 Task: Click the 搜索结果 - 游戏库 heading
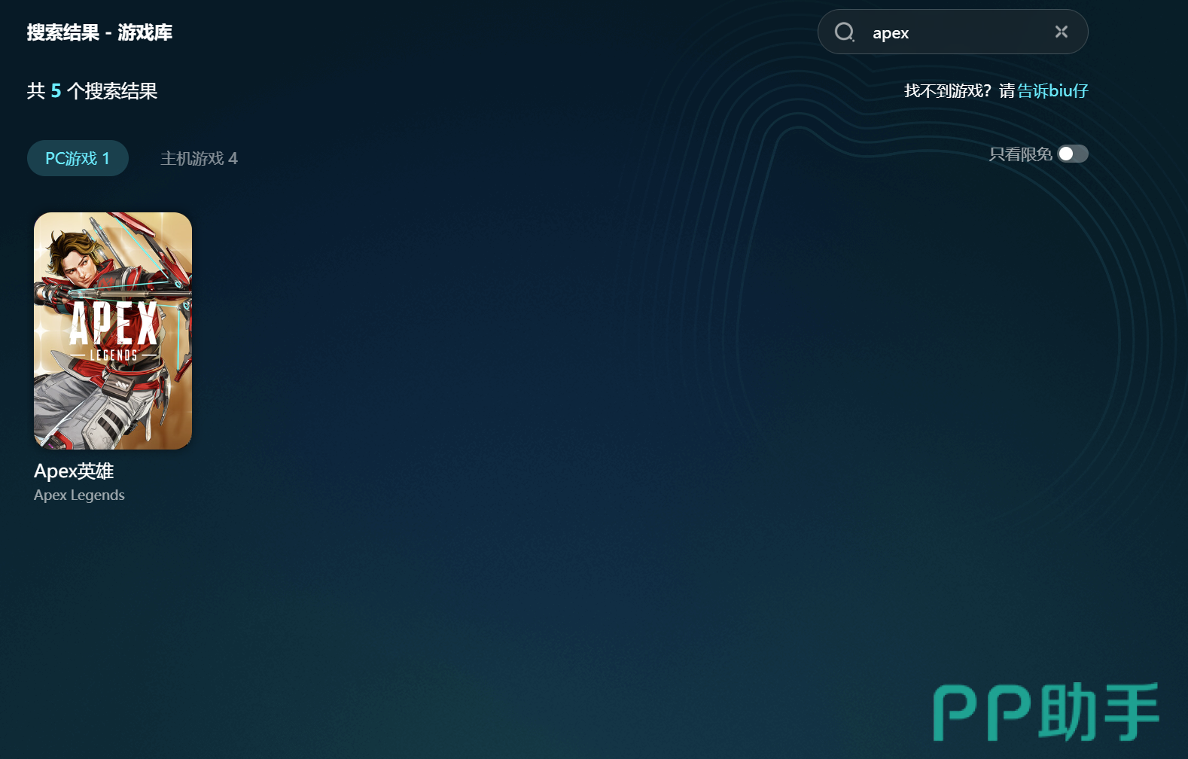(x=99, y=32)
